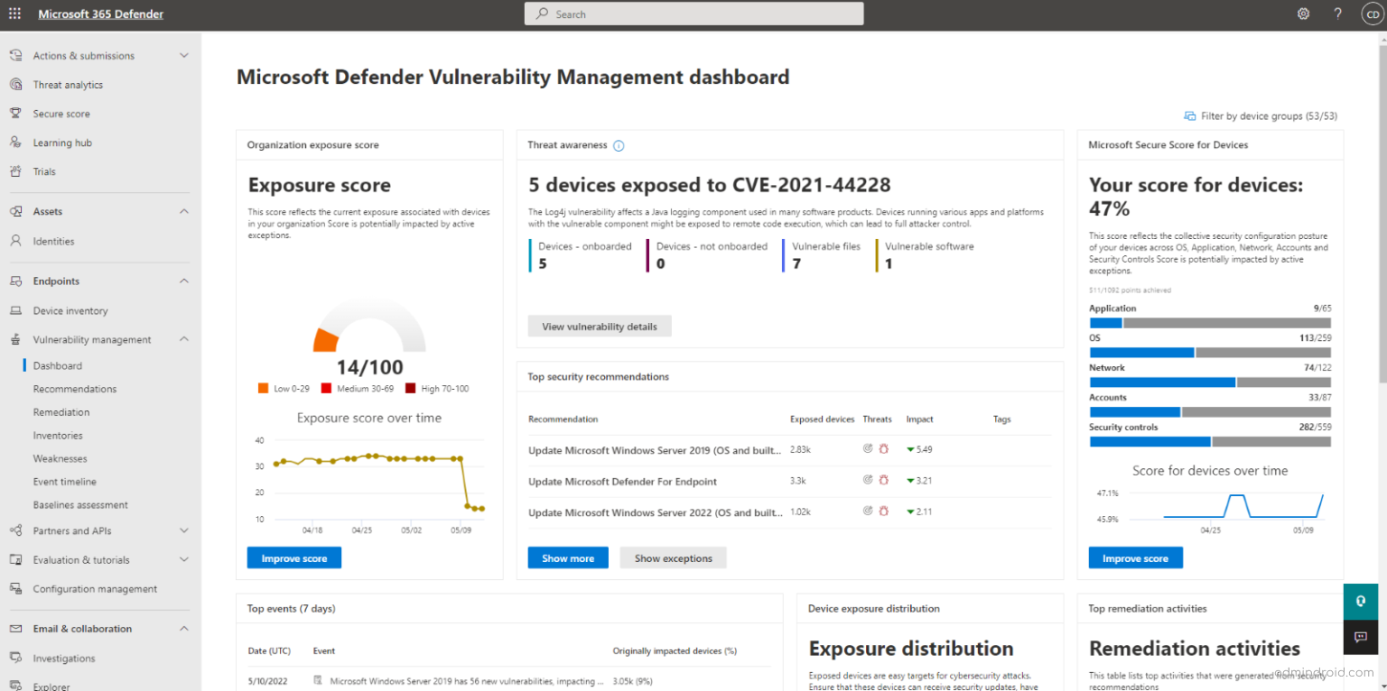
Task: Click the Improve score button
Action: point(293,557)
